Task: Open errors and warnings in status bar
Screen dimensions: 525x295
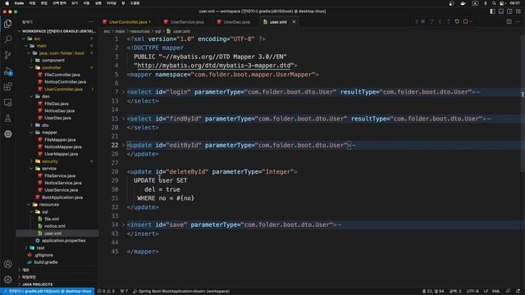Action: tap(106, 292)
